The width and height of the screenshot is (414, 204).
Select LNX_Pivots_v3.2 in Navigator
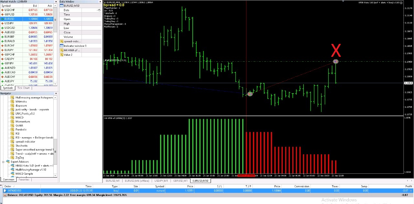[x=25, y=114]
